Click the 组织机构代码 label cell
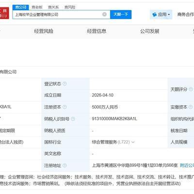 (181, 119)
